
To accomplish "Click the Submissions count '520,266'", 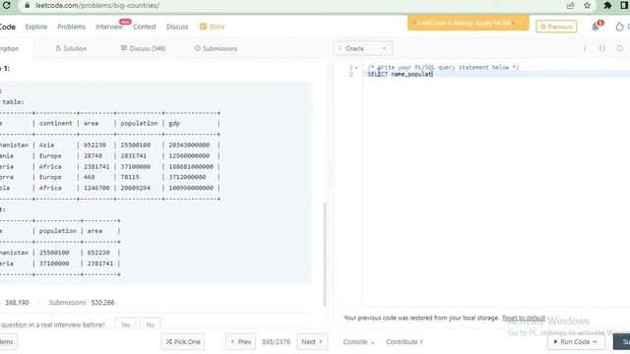I will click(102, 303).
